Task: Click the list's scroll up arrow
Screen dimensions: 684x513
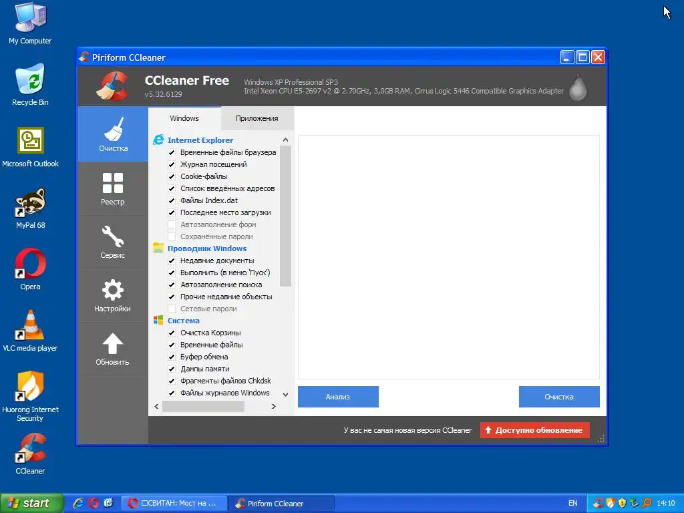Action: 285,140
